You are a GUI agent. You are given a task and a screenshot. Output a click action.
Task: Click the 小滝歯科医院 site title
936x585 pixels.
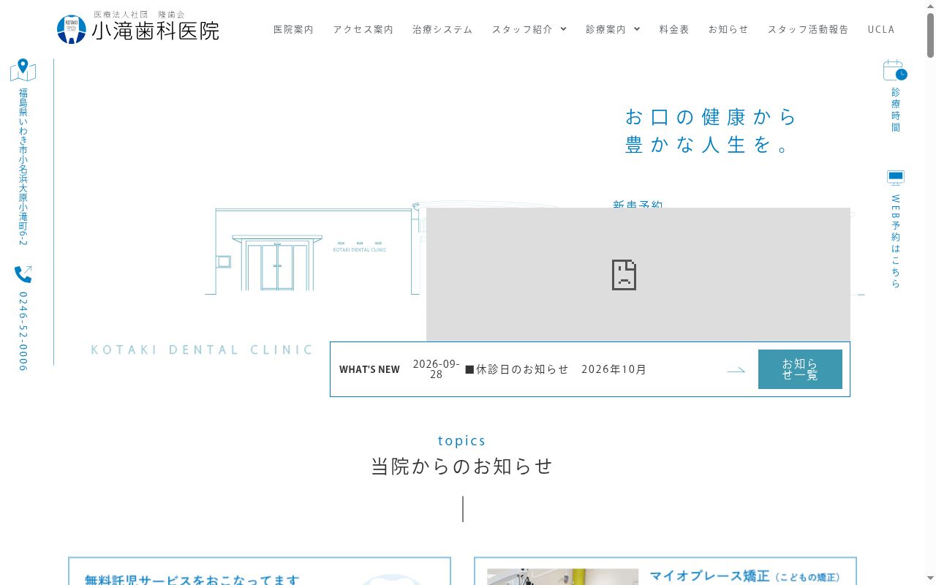[x=155, y=31]
